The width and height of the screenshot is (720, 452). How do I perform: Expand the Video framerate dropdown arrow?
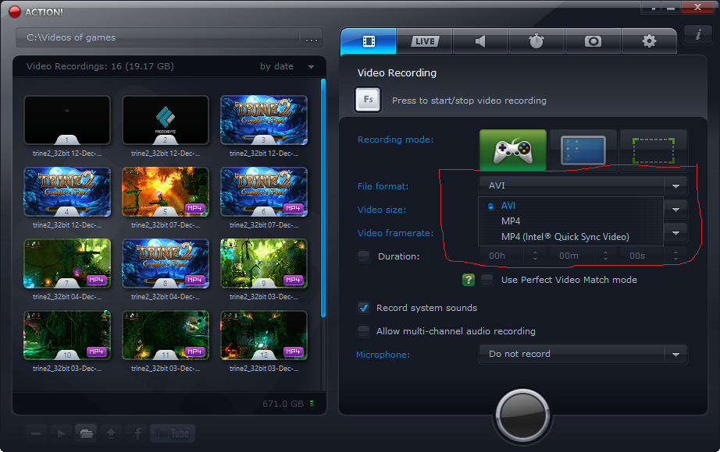675,233
